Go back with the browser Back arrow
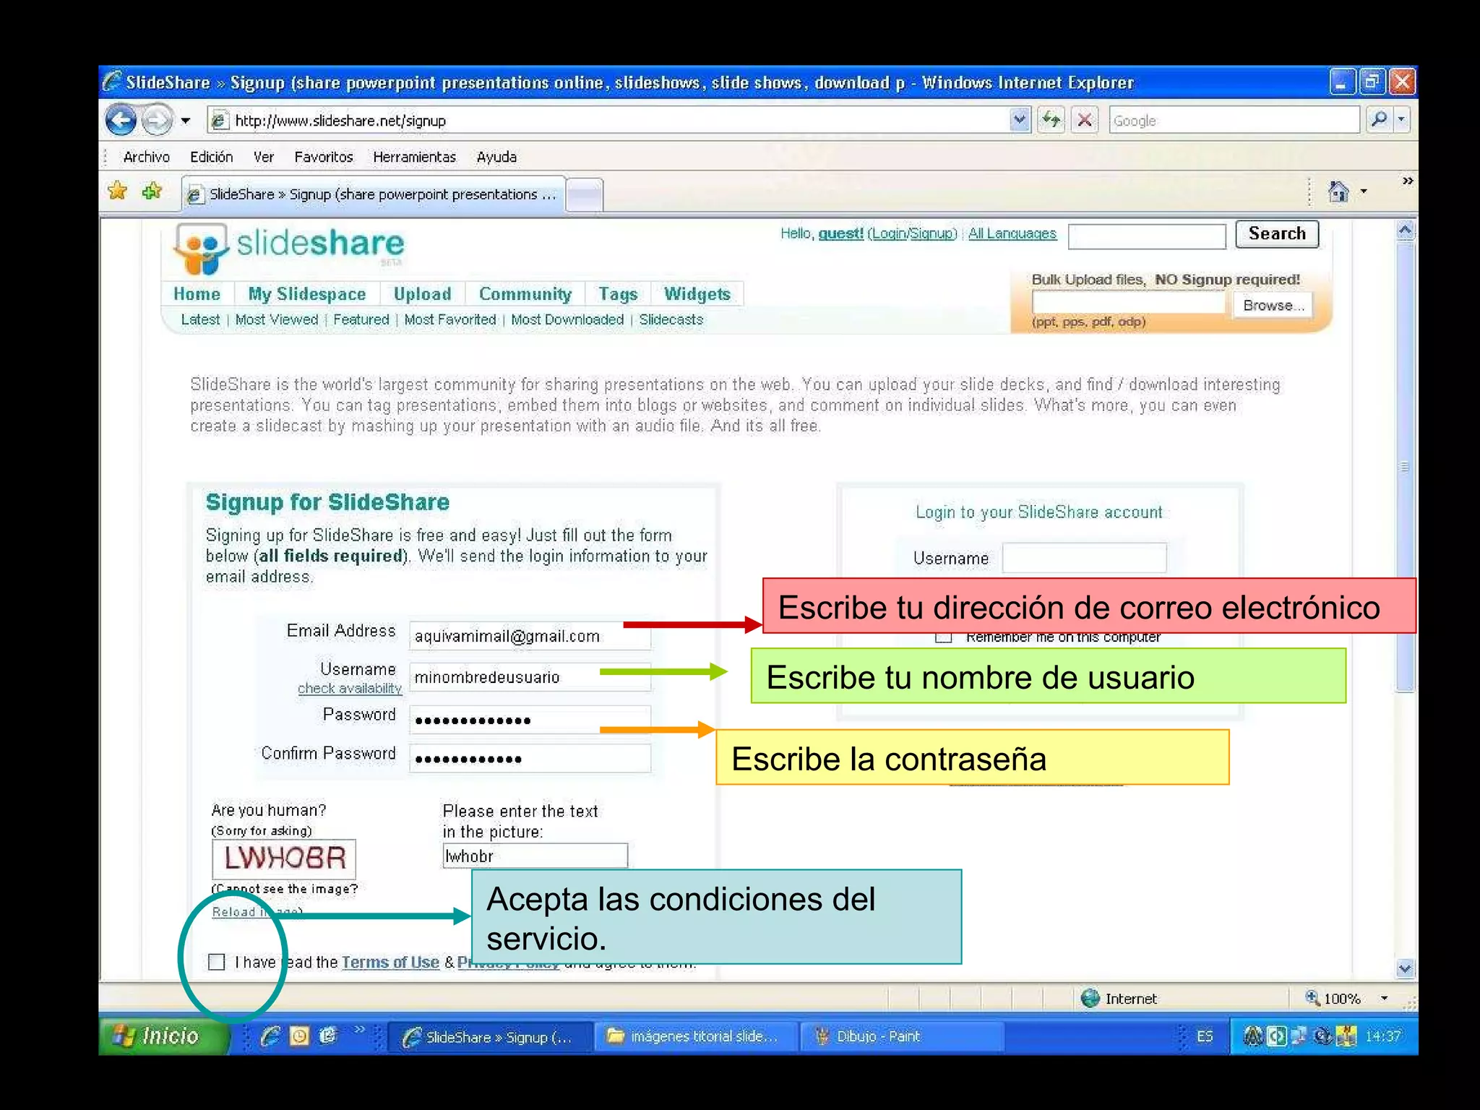Image resolution: width=1480 pixels, height=1110 pixels. [x=121, y=120]
